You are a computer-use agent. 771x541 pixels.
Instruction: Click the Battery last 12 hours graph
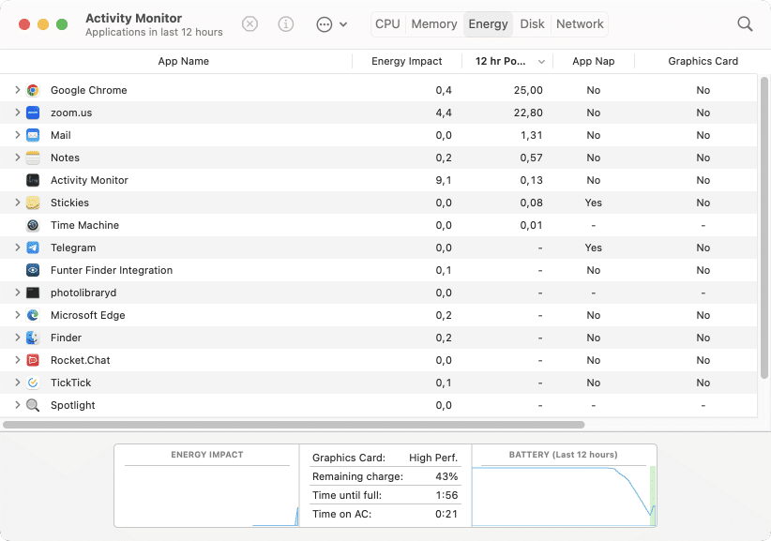coord(564,495)
